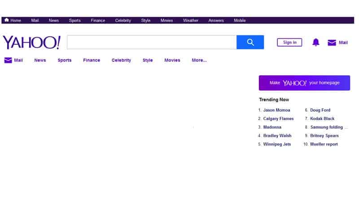Click the large Yahoo logo
This screenshot has width=359, height=224.
click(x=31, y=42)
